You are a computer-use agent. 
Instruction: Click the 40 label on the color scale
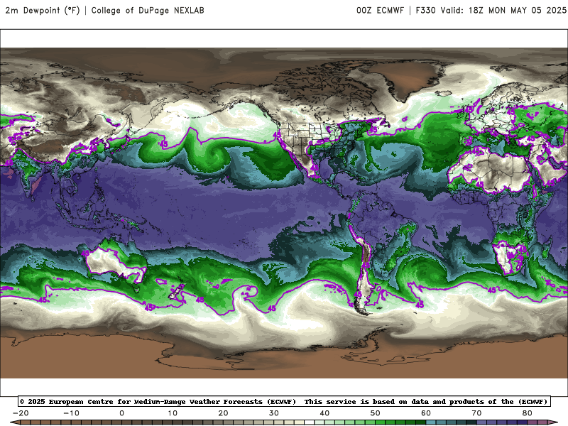pos(324,413)
